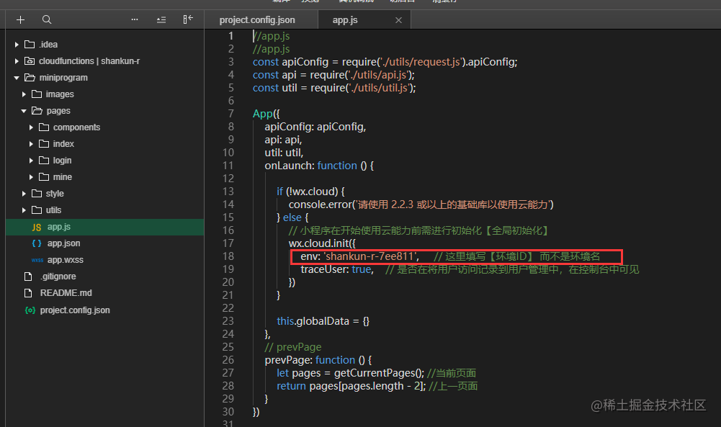Click the 'App({' code text
Screen dimensions: 721x427
pos(267,114)
